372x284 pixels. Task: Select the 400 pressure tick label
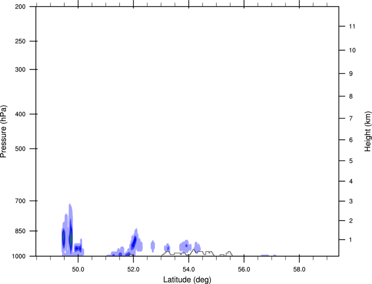click(20, 114)
